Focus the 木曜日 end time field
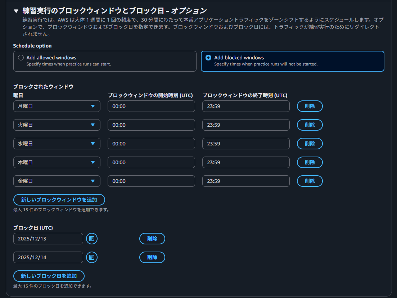The height and width of the screenshot is (298, 397). (246, 162)
